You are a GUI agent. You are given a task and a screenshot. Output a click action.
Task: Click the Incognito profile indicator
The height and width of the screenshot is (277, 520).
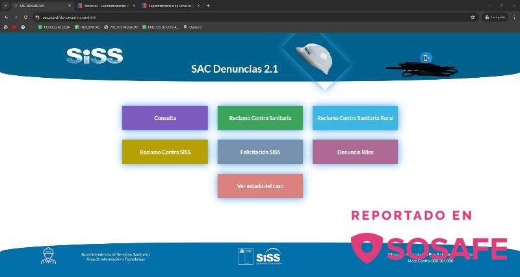pyautogui.click(x=495, y=18)
